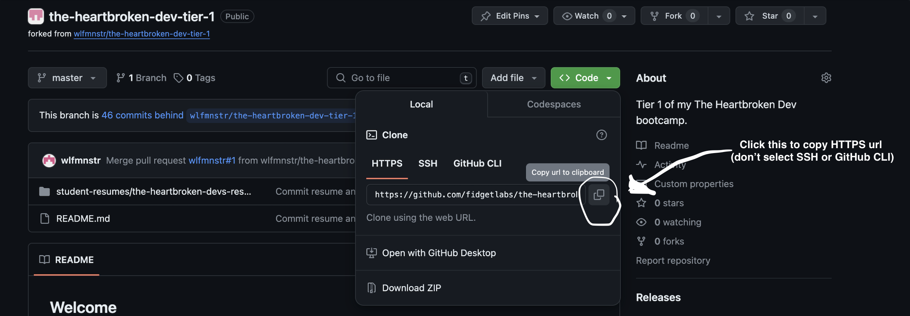The width and height of the screenshot is (910, 316).
Task: Open the Releases heading link
Action: point(658,297)
